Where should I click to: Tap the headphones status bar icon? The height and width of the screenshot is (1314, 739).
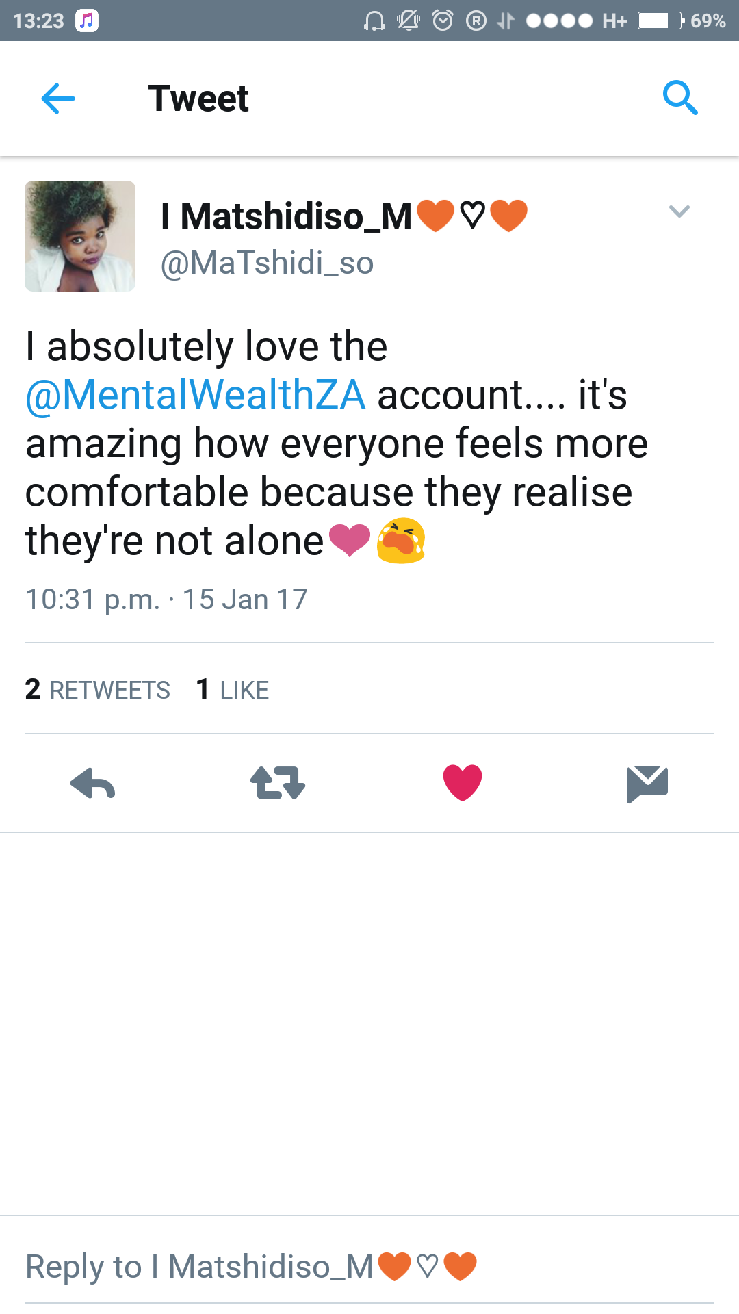[x=374, y=21]
